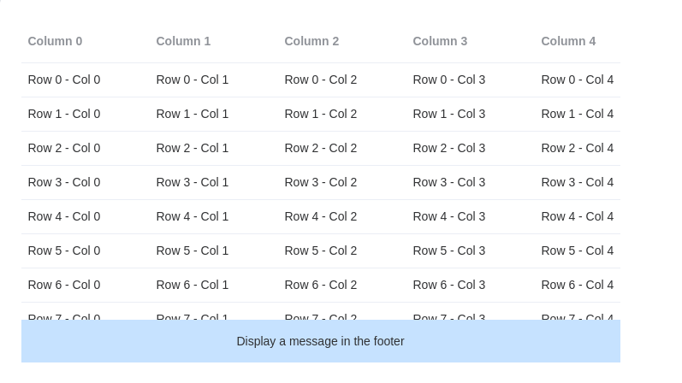Image resolution: width=682 pixels, height=383 pixels.
Task: Click cell Row 4 - Col 2
Action: tap(321, 216)
